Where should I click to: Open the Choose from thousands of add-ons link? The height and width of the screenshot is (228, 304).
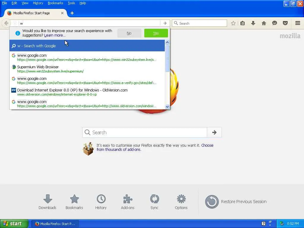click(155, 147)
